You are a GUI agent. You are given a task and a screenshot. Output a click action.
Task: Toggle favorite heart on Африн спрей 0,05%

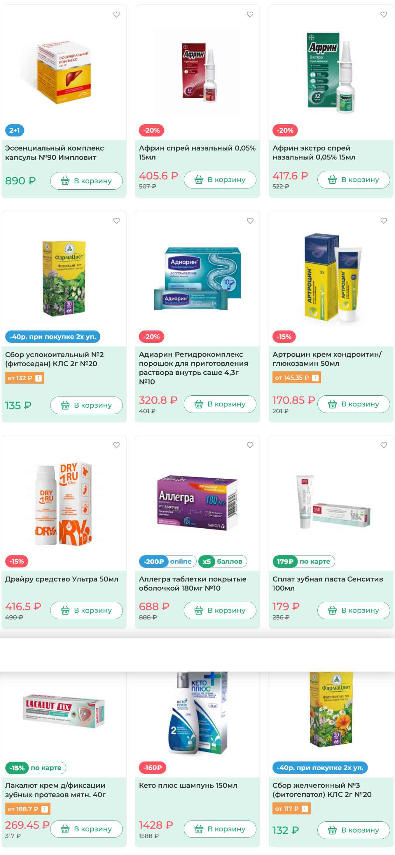[250, 14]
